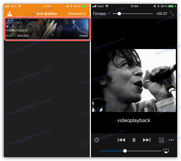Open the AirPlay output icon
This screenshot has height=161, width=181.
click(x=166, y=151)
